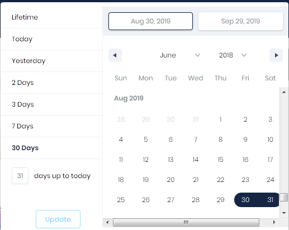Focus the Aug 30, 2019 start date field
Image resolution: width=289 pixels, height=230 pixels.
[150, 21]
